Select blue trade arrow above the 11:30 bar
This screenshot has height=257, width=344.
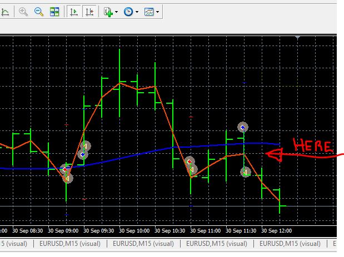[243, 127]
